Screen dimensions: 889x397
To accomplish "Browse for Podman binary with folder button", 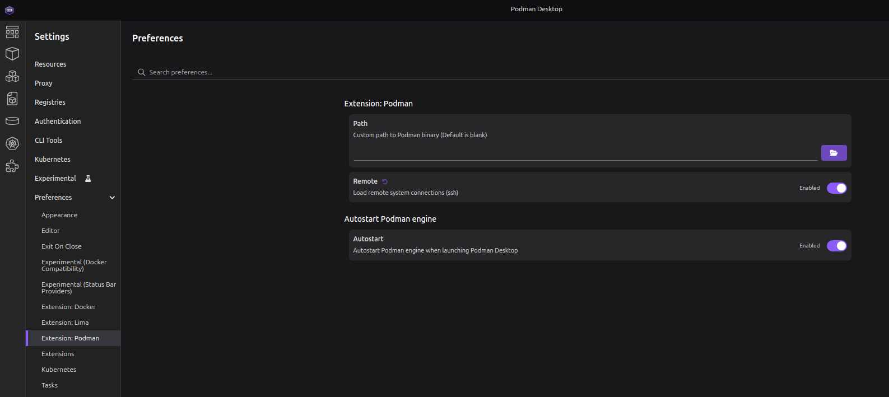I will [834, 153].
